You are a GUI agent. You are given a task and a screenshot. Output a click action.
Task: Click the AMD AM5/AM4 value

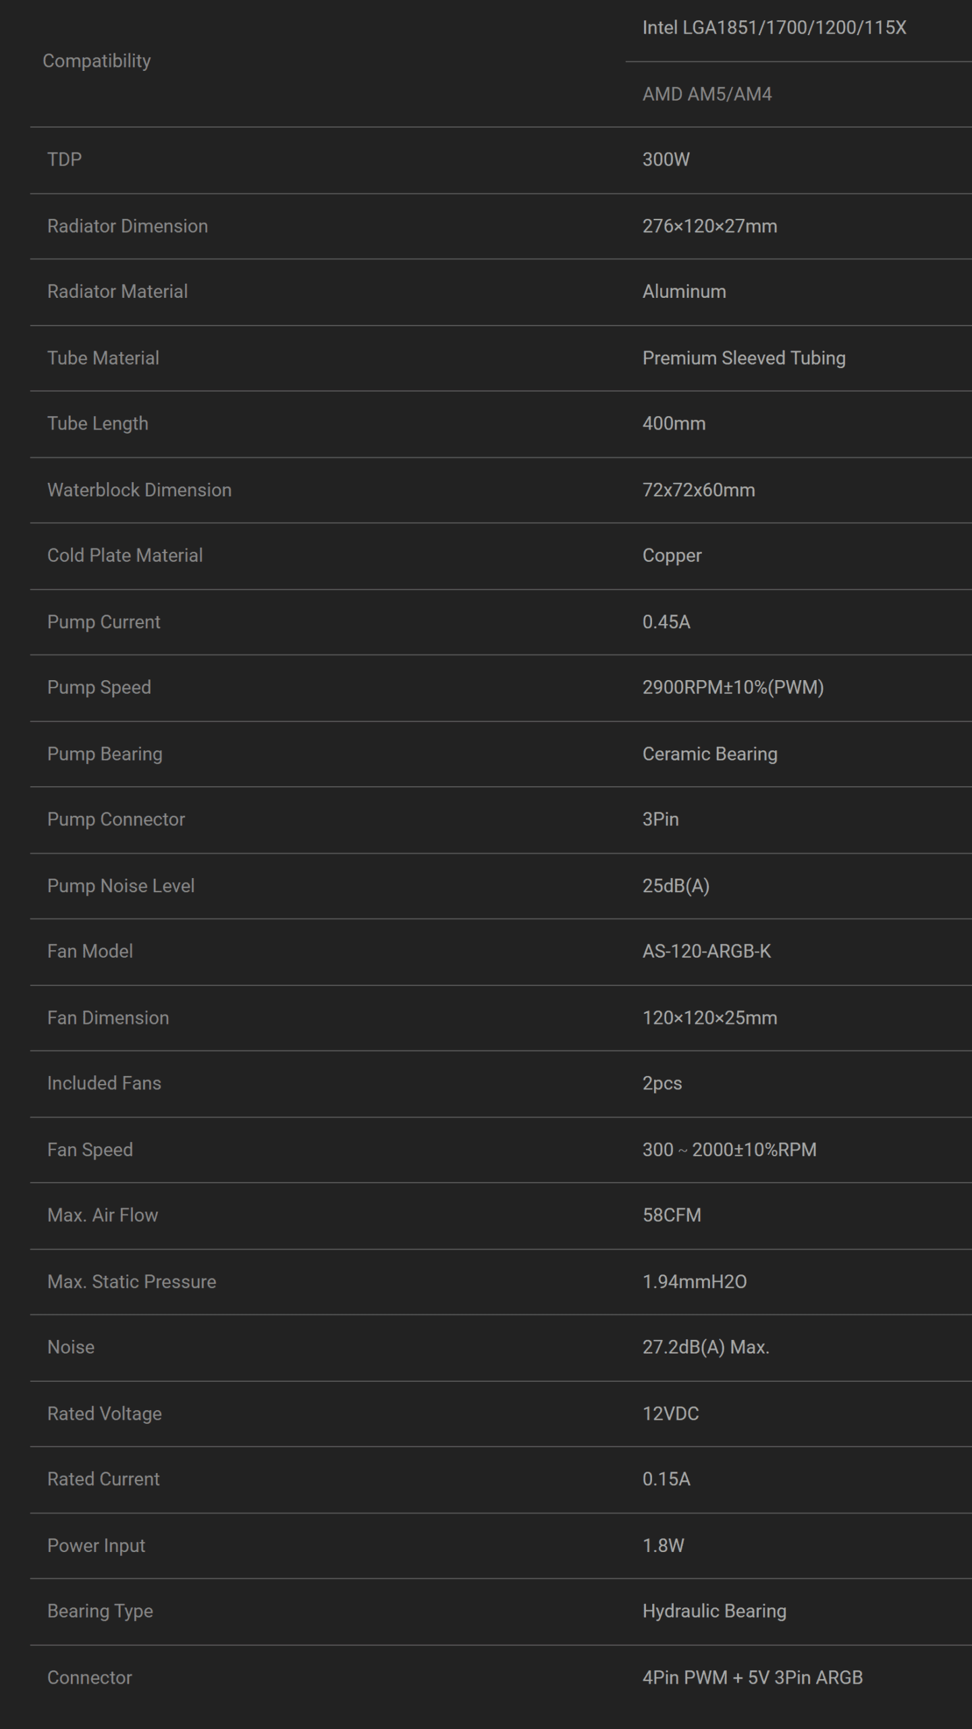point(707,95)
